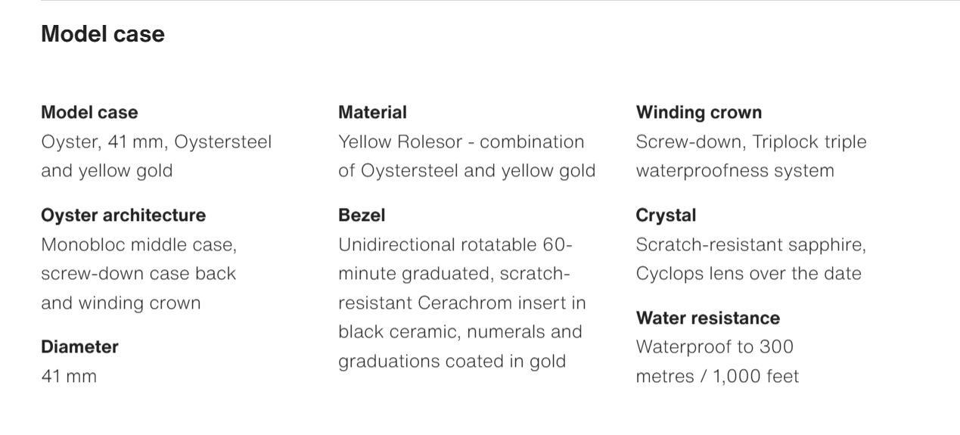Click 'screw-down case back' text line
This screenshot has height=435, width=960.
point(138,274)
